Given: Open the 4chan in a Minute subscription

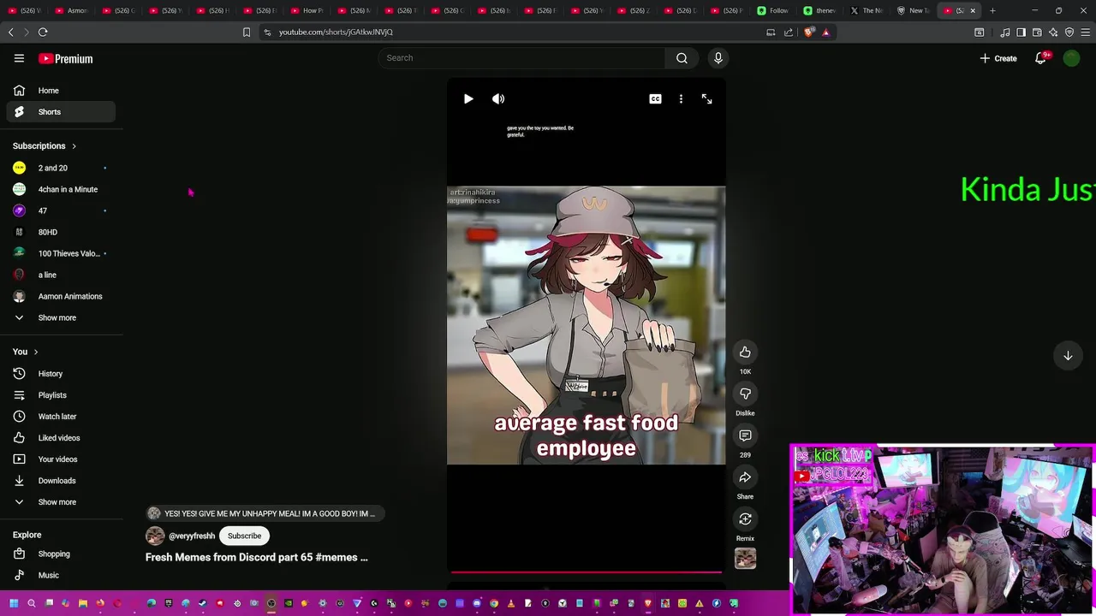Looking at the screenshot, I should [61, 189].
